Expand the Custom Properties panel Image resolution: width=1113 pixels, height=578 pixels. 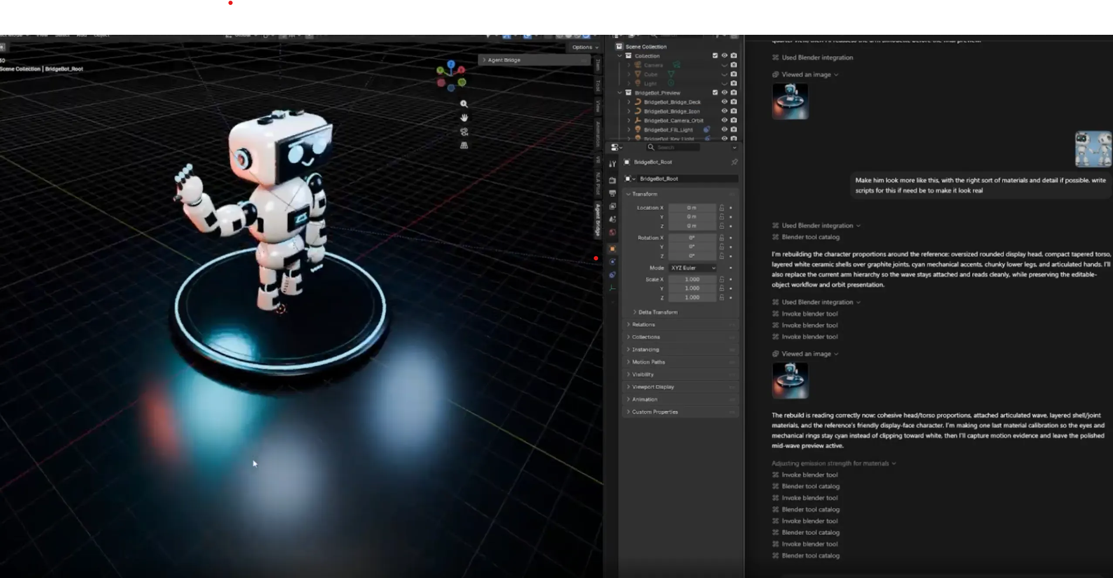[x=681, y=412]
